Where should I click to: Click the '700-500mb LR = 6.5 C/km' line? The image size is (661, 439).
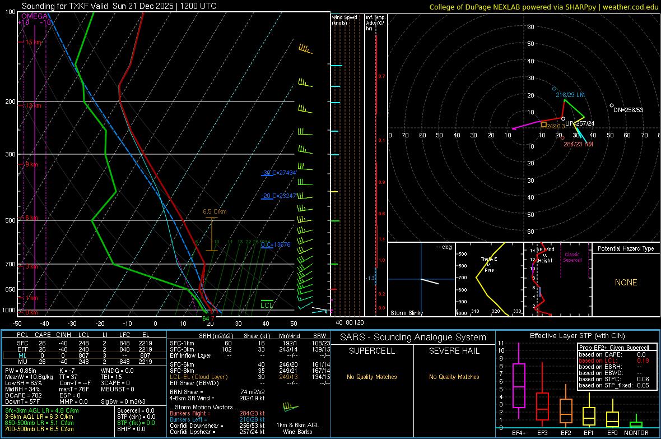tap(39, 429)
